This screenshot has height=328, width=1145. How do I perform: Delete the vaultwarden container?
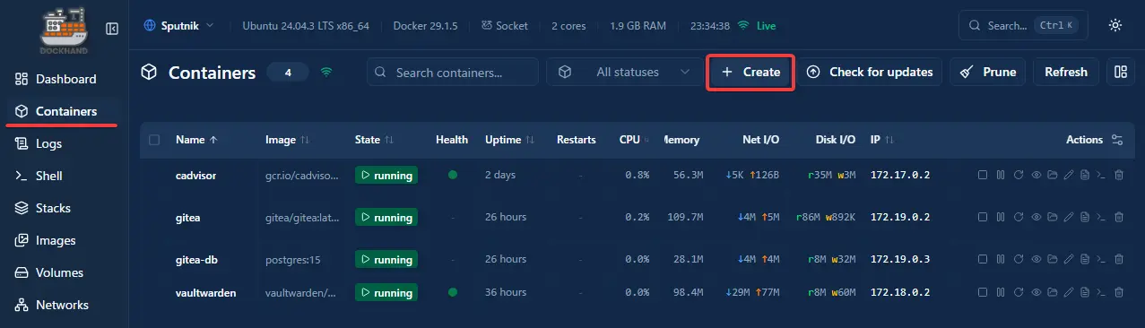point(1119,293)
